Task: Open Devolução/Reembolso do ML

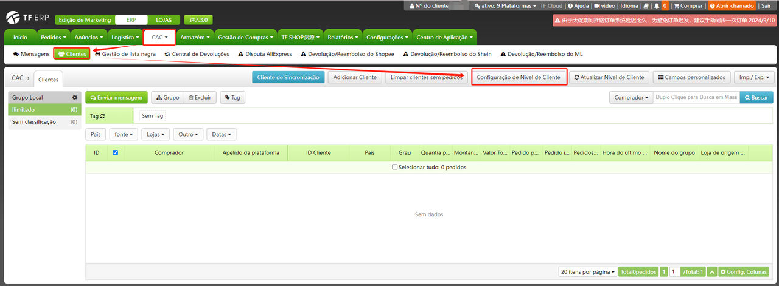Action: [x=541, y=54]
